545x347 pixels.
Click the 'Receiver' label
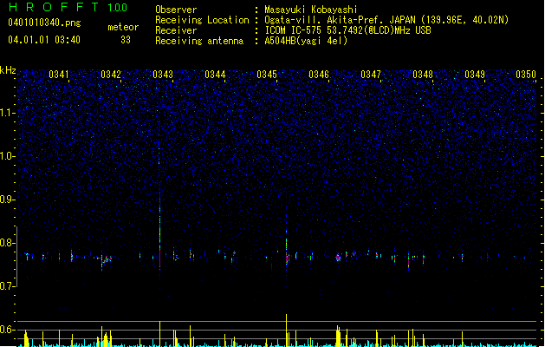click(x=176, y=30)
